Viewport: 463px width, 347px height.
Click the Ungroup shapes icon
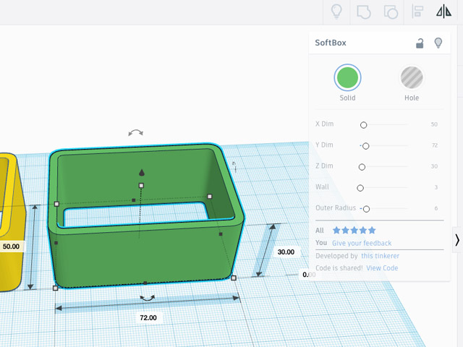click(390, 11)
